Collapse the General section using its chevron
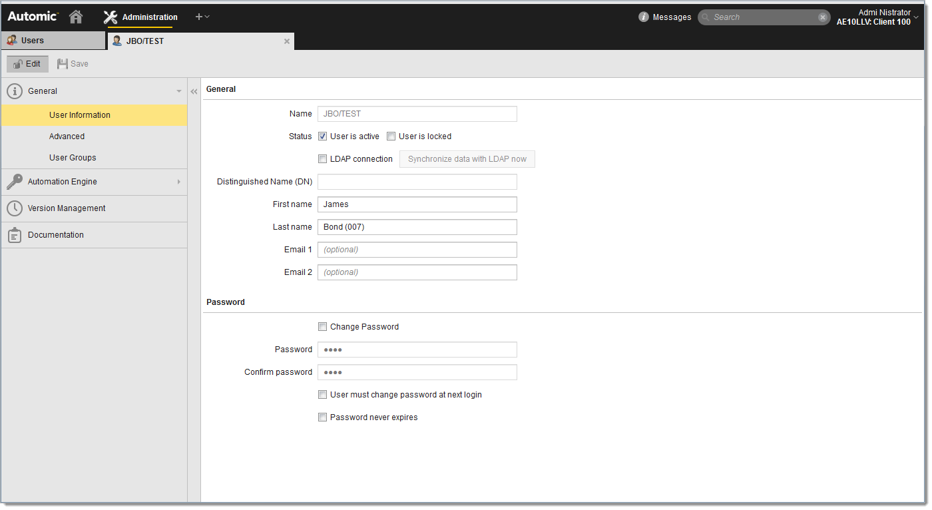The width and height of the screenshot is (932, 510). (178, 91)
